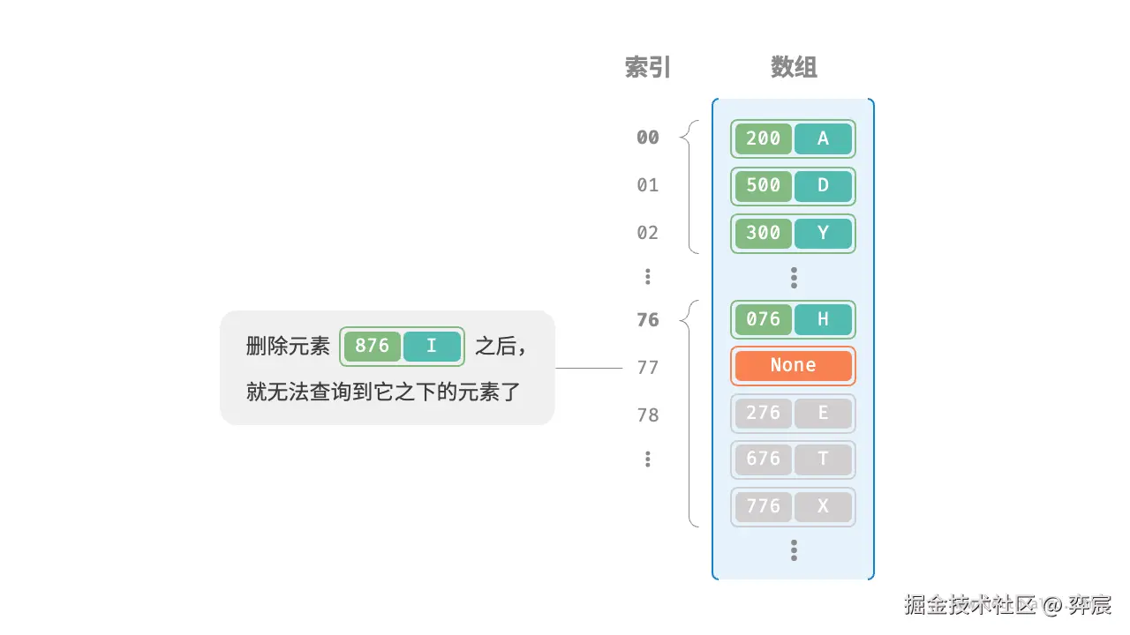The height and width of the screenshot is (635, 1130).
Task: Click the teal A value box
Action: [823, 138]
